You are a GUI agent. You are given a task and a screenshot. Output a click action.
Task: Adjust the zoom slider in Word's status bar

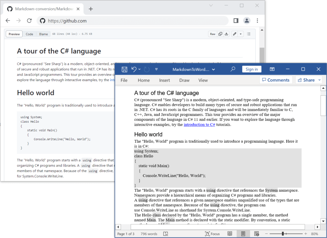[283, 234]
